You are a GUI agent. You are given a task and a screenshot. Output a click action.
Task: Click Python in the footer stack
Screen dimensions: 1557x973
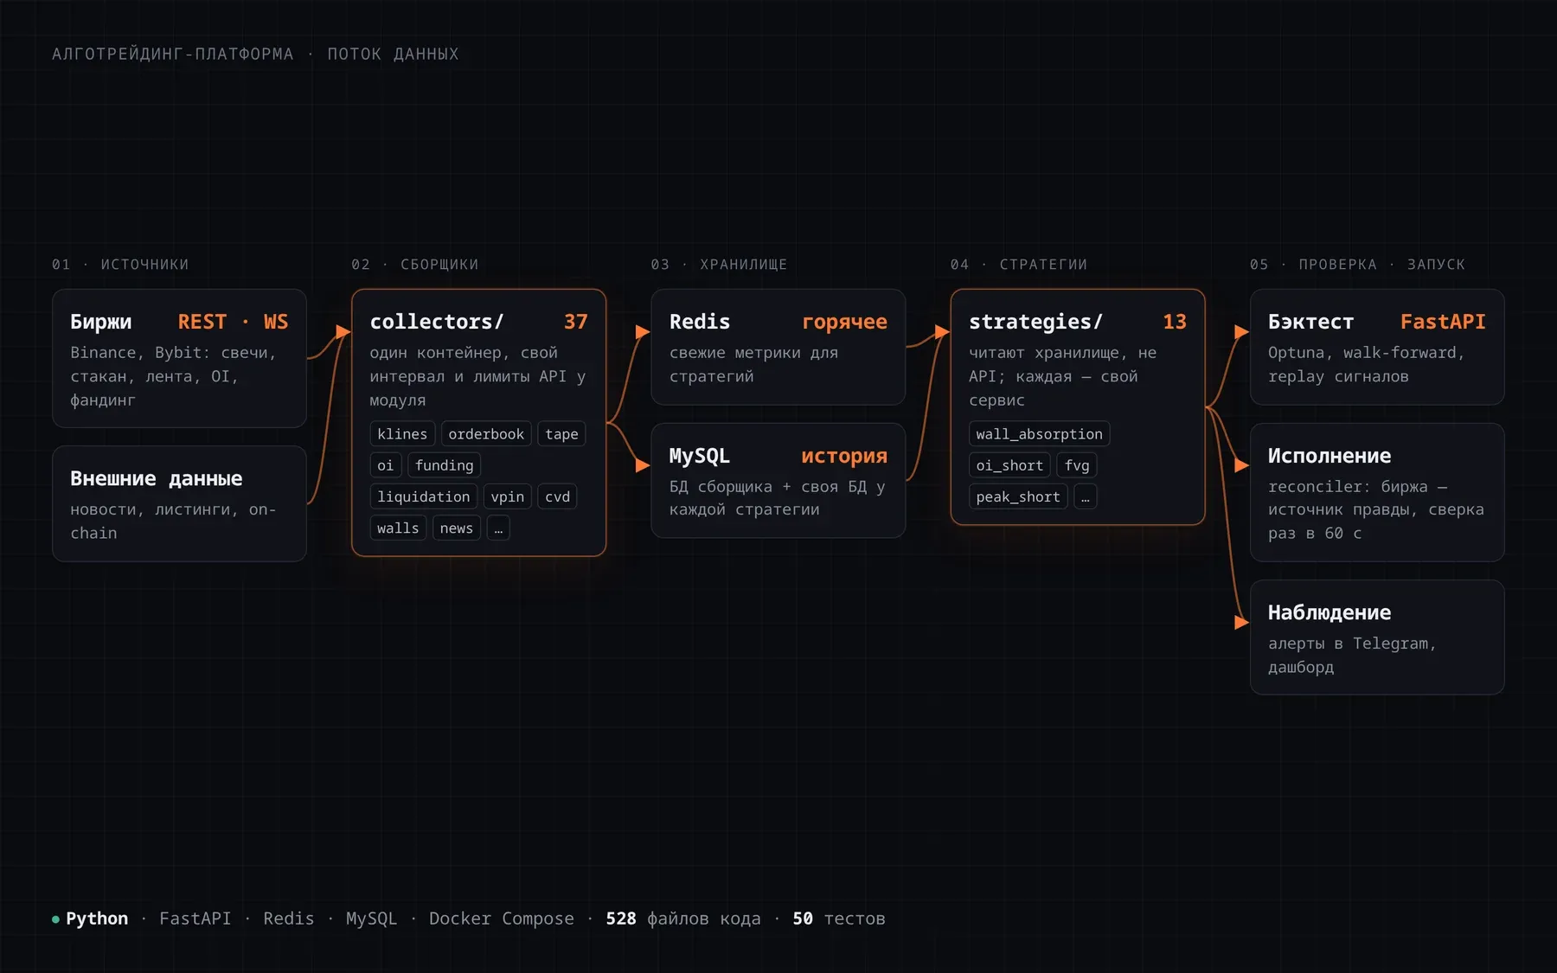(97, 919)
